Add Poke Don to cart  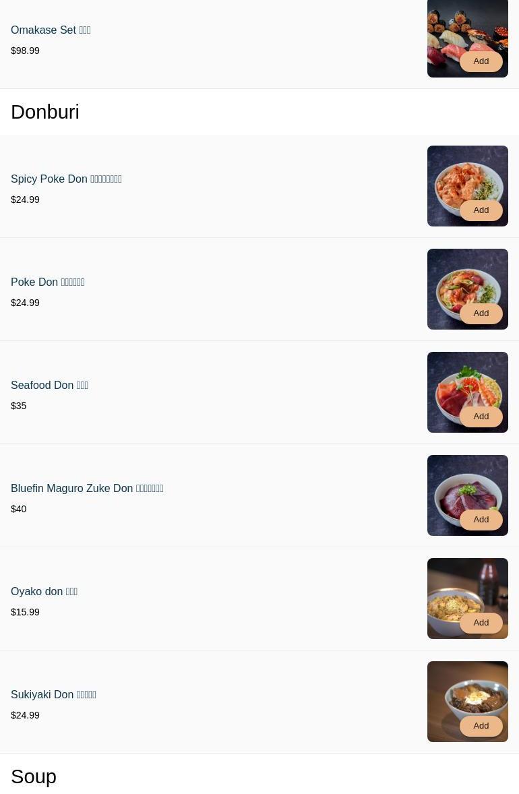(x=481, y=313)
